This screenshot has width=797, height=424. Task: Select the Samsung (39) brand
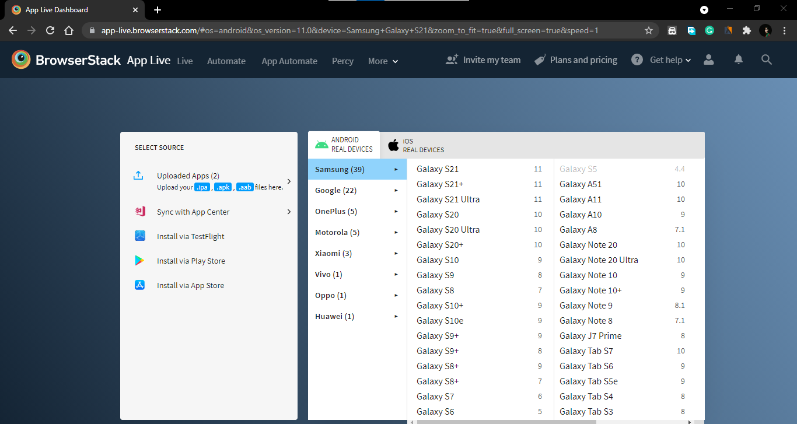point(357,169)
